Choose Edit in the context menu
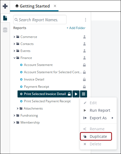Viewport: 121px width, 154px height. point(98,103)
